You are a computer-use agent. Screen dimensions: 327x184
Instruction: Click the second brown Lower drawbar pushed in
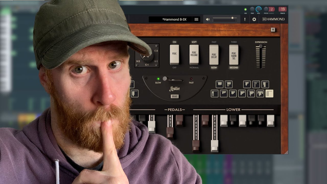pyautogui.click(x=205, y=120)
